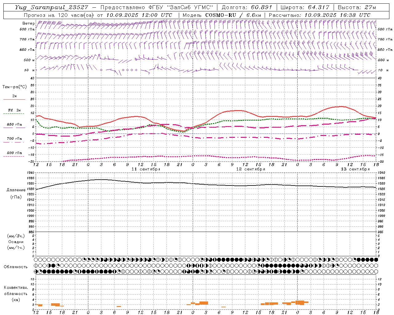Select forecast start 10.09.2025 12:00 UTC
The image size is (394, 315).
tap(139, 15)
